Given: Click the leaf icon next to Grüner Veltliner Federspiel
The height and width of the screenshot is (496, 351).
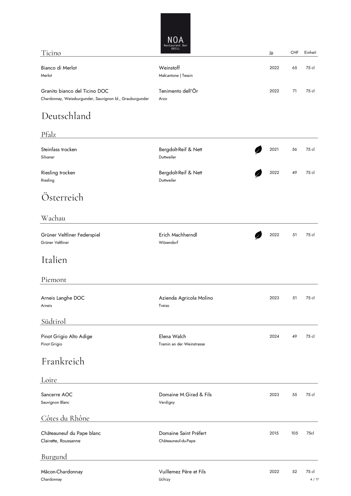Looking at the screenshot, I should (258, 235).
